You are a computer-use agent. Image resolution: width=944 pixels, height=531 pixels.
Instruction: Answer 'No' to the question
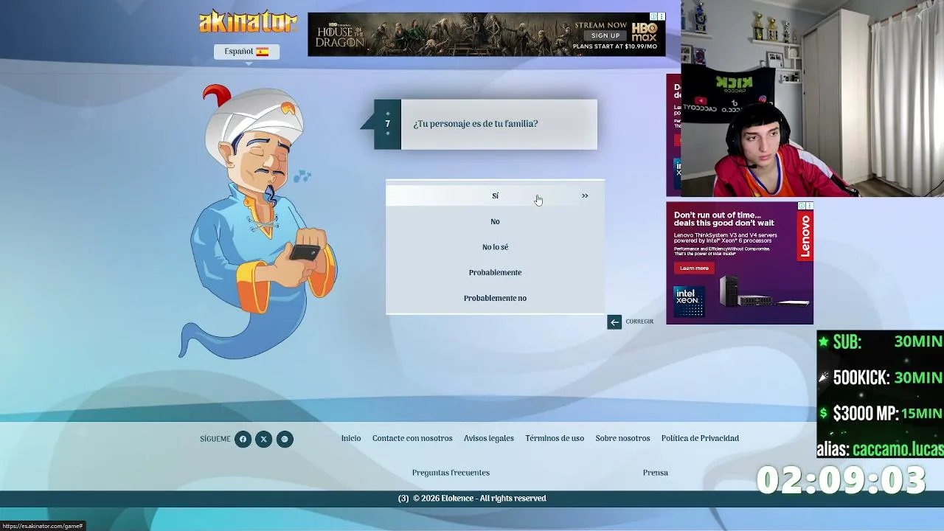495,221
